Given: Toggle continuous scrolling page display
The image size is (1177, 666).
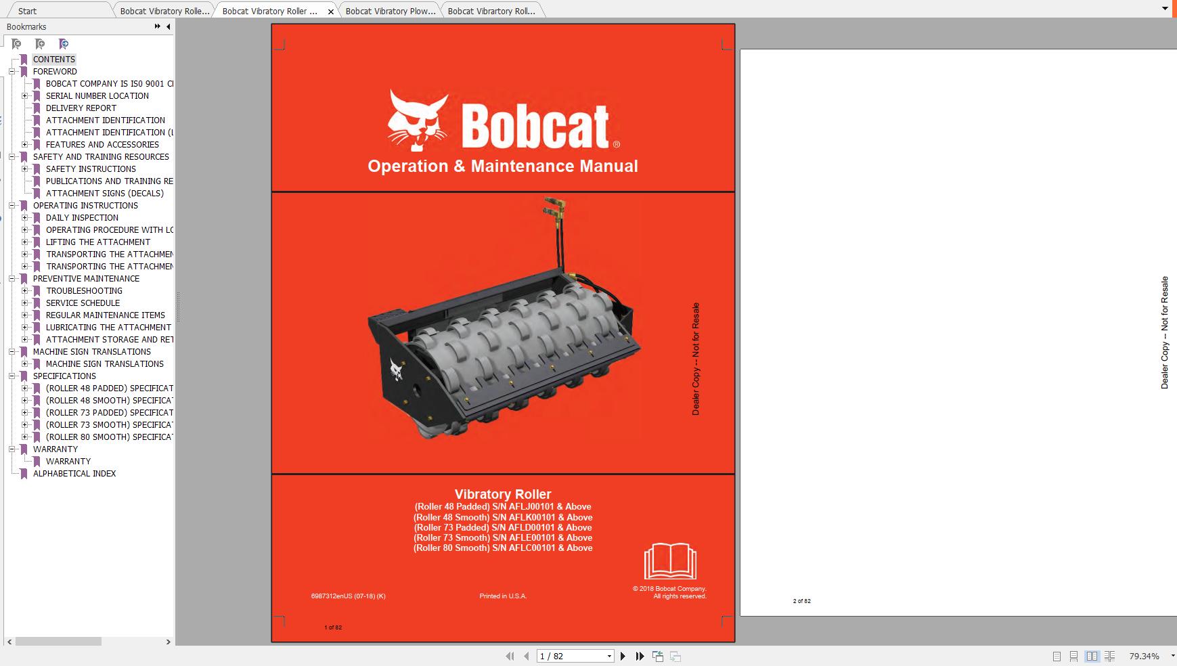Looking at the screenshot, I should 1073,656.
